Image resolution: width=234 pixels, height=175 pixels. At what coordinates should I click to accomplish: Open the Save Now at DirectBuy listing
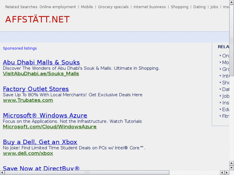click(41, 168)
